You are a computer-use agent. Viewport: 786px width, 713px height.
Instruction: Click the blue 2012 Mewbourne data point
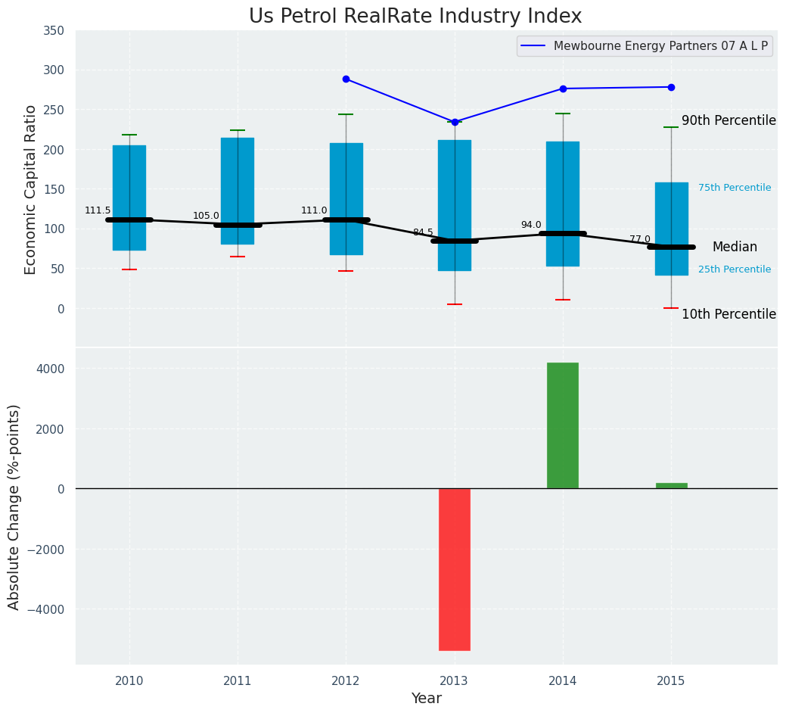pos(346,79)
